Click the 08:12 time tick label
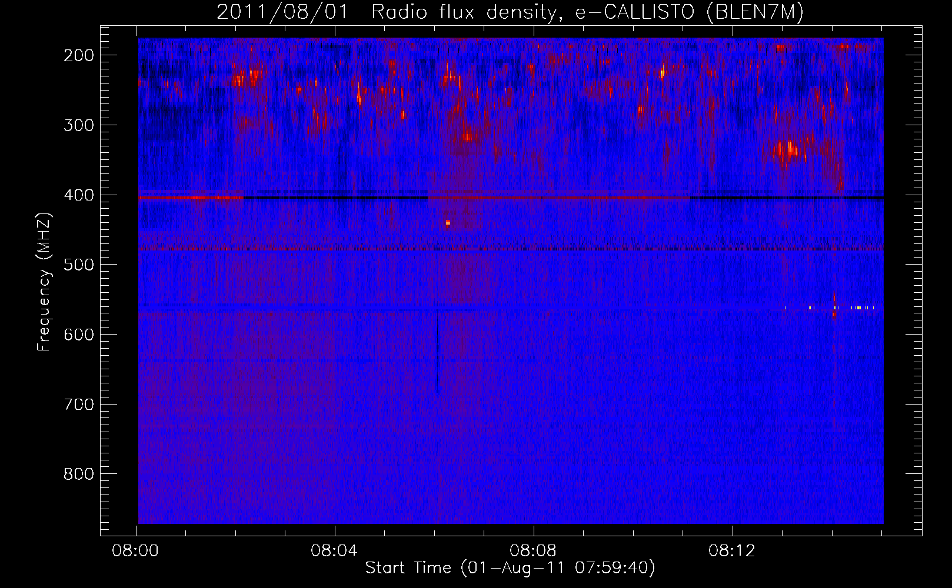 click(x=732, y=551)
